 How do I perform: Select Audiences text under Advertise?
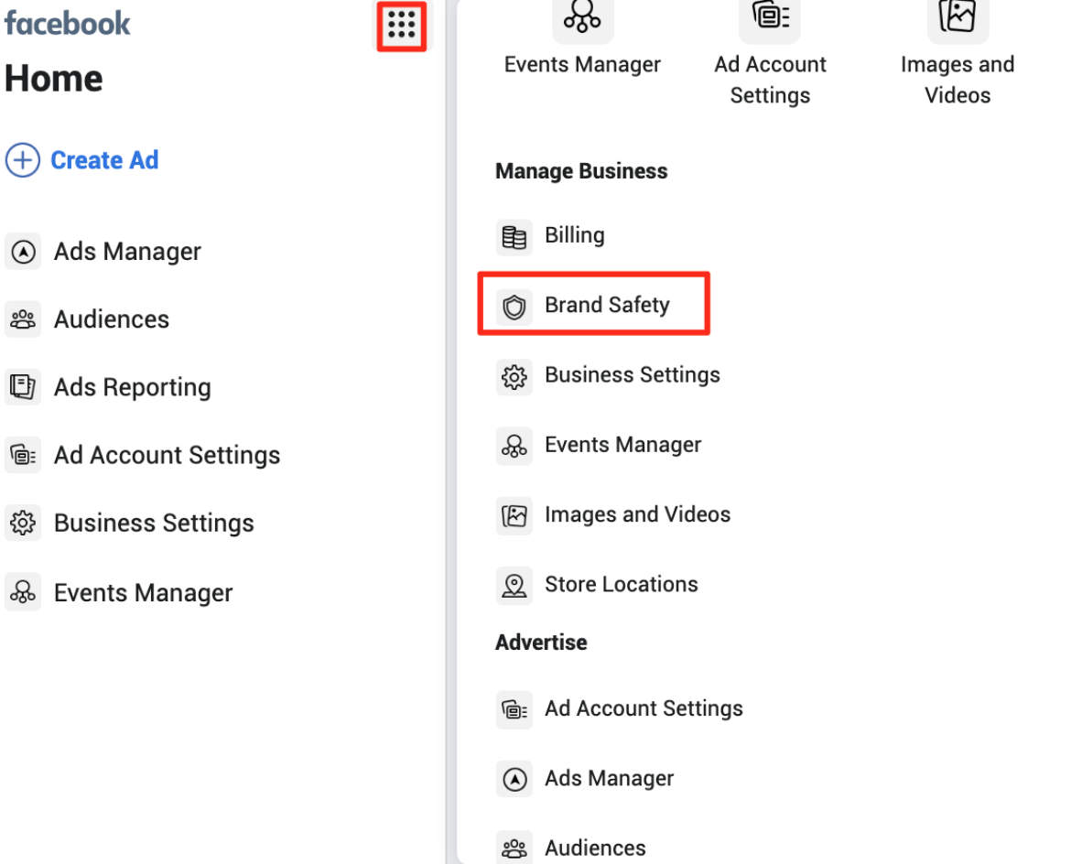tap(595, 848)
